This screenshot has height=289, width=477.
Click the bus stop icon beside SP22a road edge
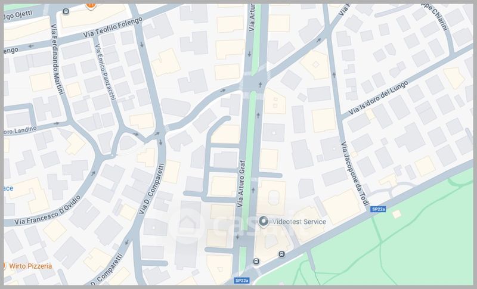point(281,254)
